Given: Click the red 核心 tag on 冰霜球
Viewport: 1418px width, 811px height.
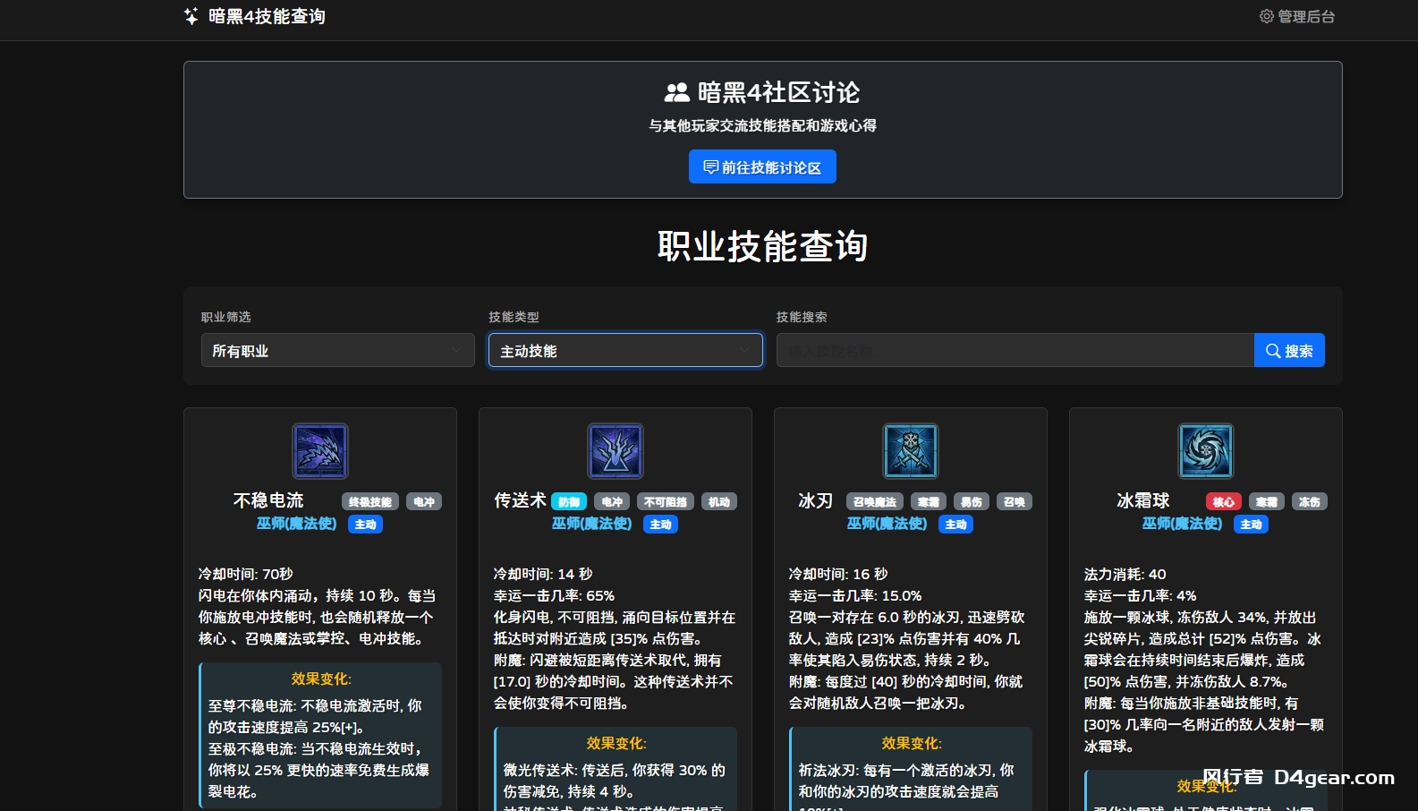Looking at the screenshot, I should pos(1224,502).
